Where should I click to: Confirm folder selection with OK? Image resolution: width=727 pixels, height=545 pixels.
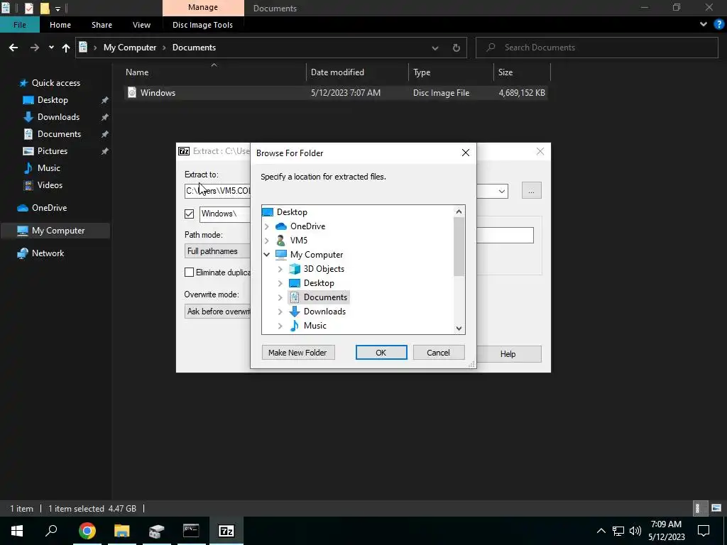pyautogui.click(x=381, y=353)
